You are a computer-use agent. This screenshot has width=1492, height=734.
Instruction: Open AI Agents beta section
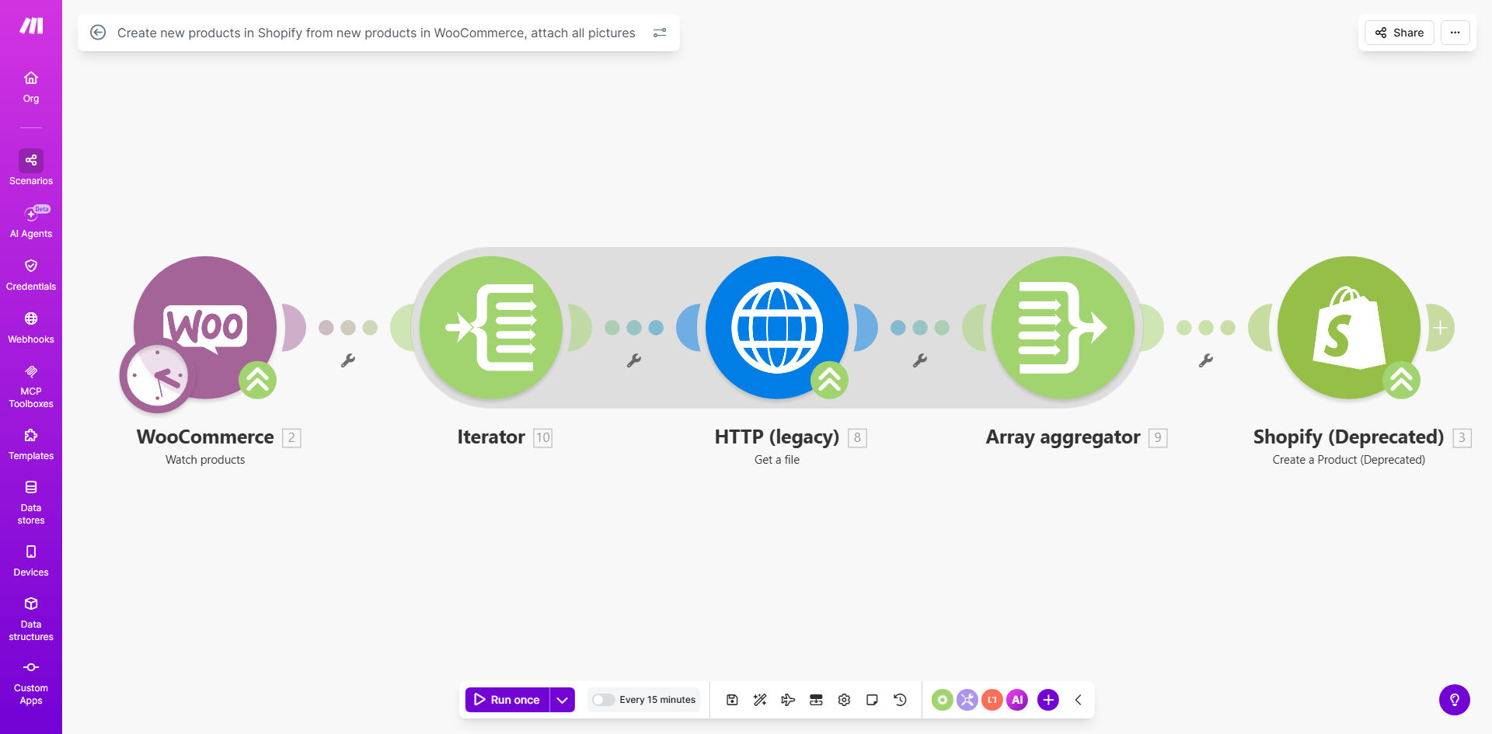tap(31, 221)
